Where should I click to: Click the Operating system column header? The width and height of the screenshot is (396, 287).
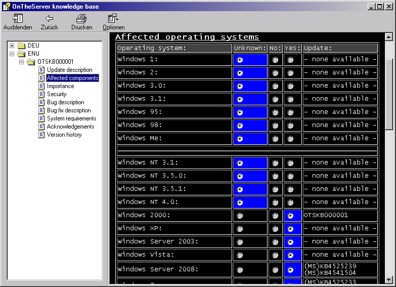(x=174, y=48)
